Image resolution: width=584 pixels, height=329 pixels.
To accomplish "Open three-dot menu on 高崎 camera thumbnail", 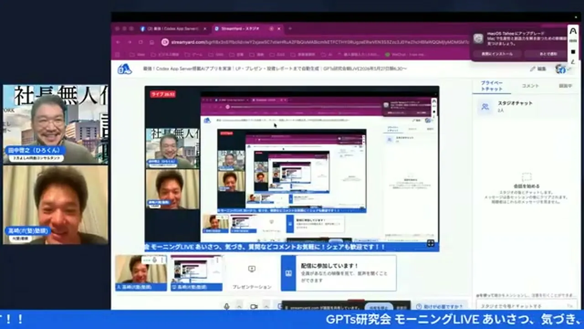I will (x=162, y=260).
